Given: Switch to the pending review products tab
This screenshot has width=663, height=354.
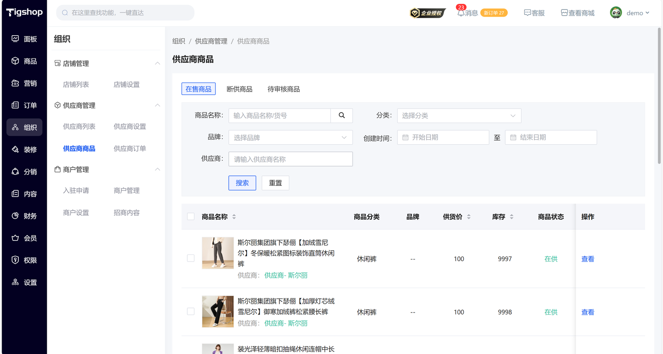Looking at the screenshot, I should coord(283,89).
